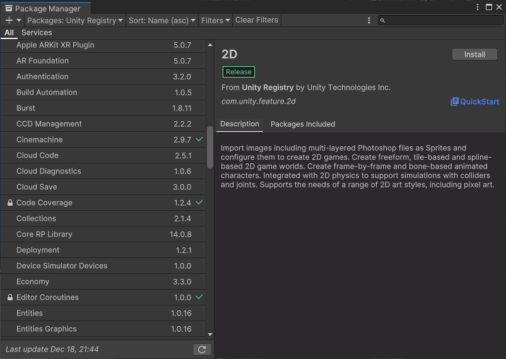Select Collections package
This screenshot has width=506, height=359.
103,218
